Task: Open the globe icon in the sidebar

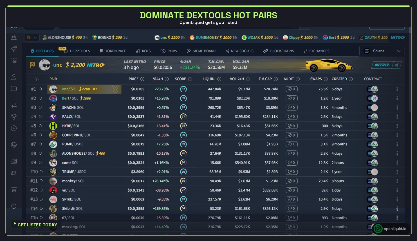Action: pyautogui.click(x=14, y=145)
